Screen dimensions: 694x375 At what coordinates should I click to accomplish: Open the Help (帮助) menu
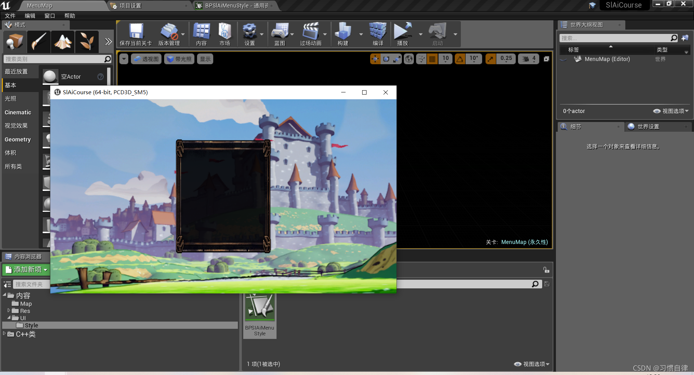point(70,16)
